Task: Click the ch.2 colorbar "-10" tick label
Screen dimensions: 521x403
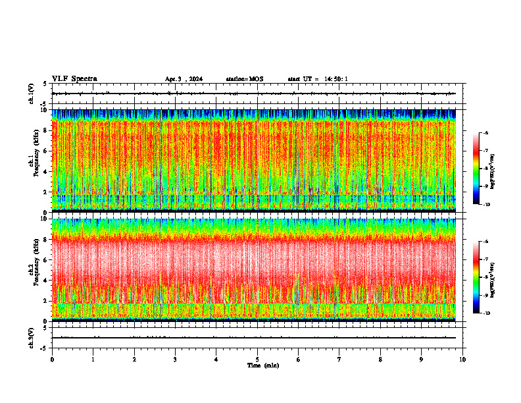Action: click(x=486, y=313)
